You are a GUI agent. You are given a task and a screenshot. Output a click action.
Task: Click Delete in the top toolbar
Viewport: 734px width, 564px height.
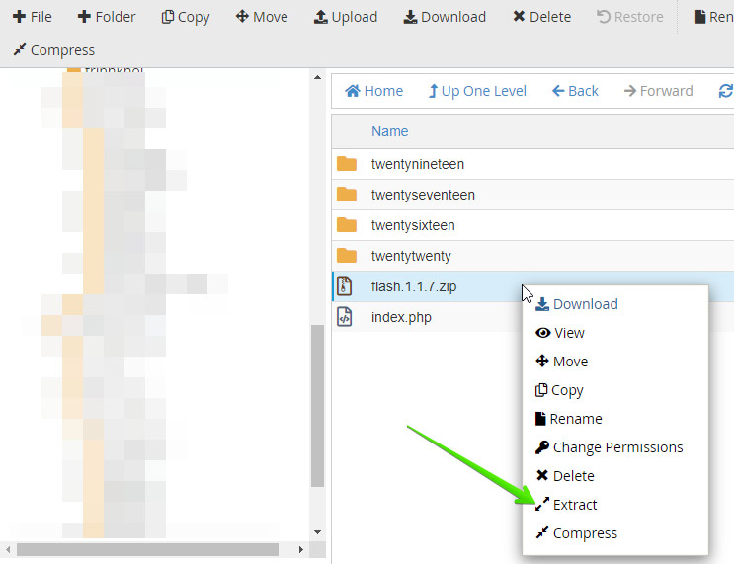tap(541, 17)
